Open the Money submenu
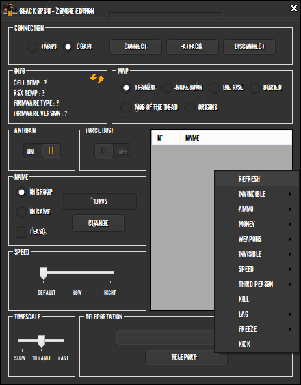The width and height of the screenshot is (301, 385). click(x=257, y=224)
